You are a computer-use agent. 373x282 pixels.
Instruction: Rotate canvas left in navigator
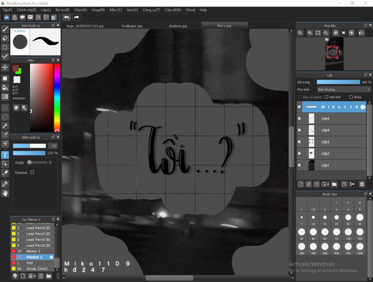click(x=335, y=33)
